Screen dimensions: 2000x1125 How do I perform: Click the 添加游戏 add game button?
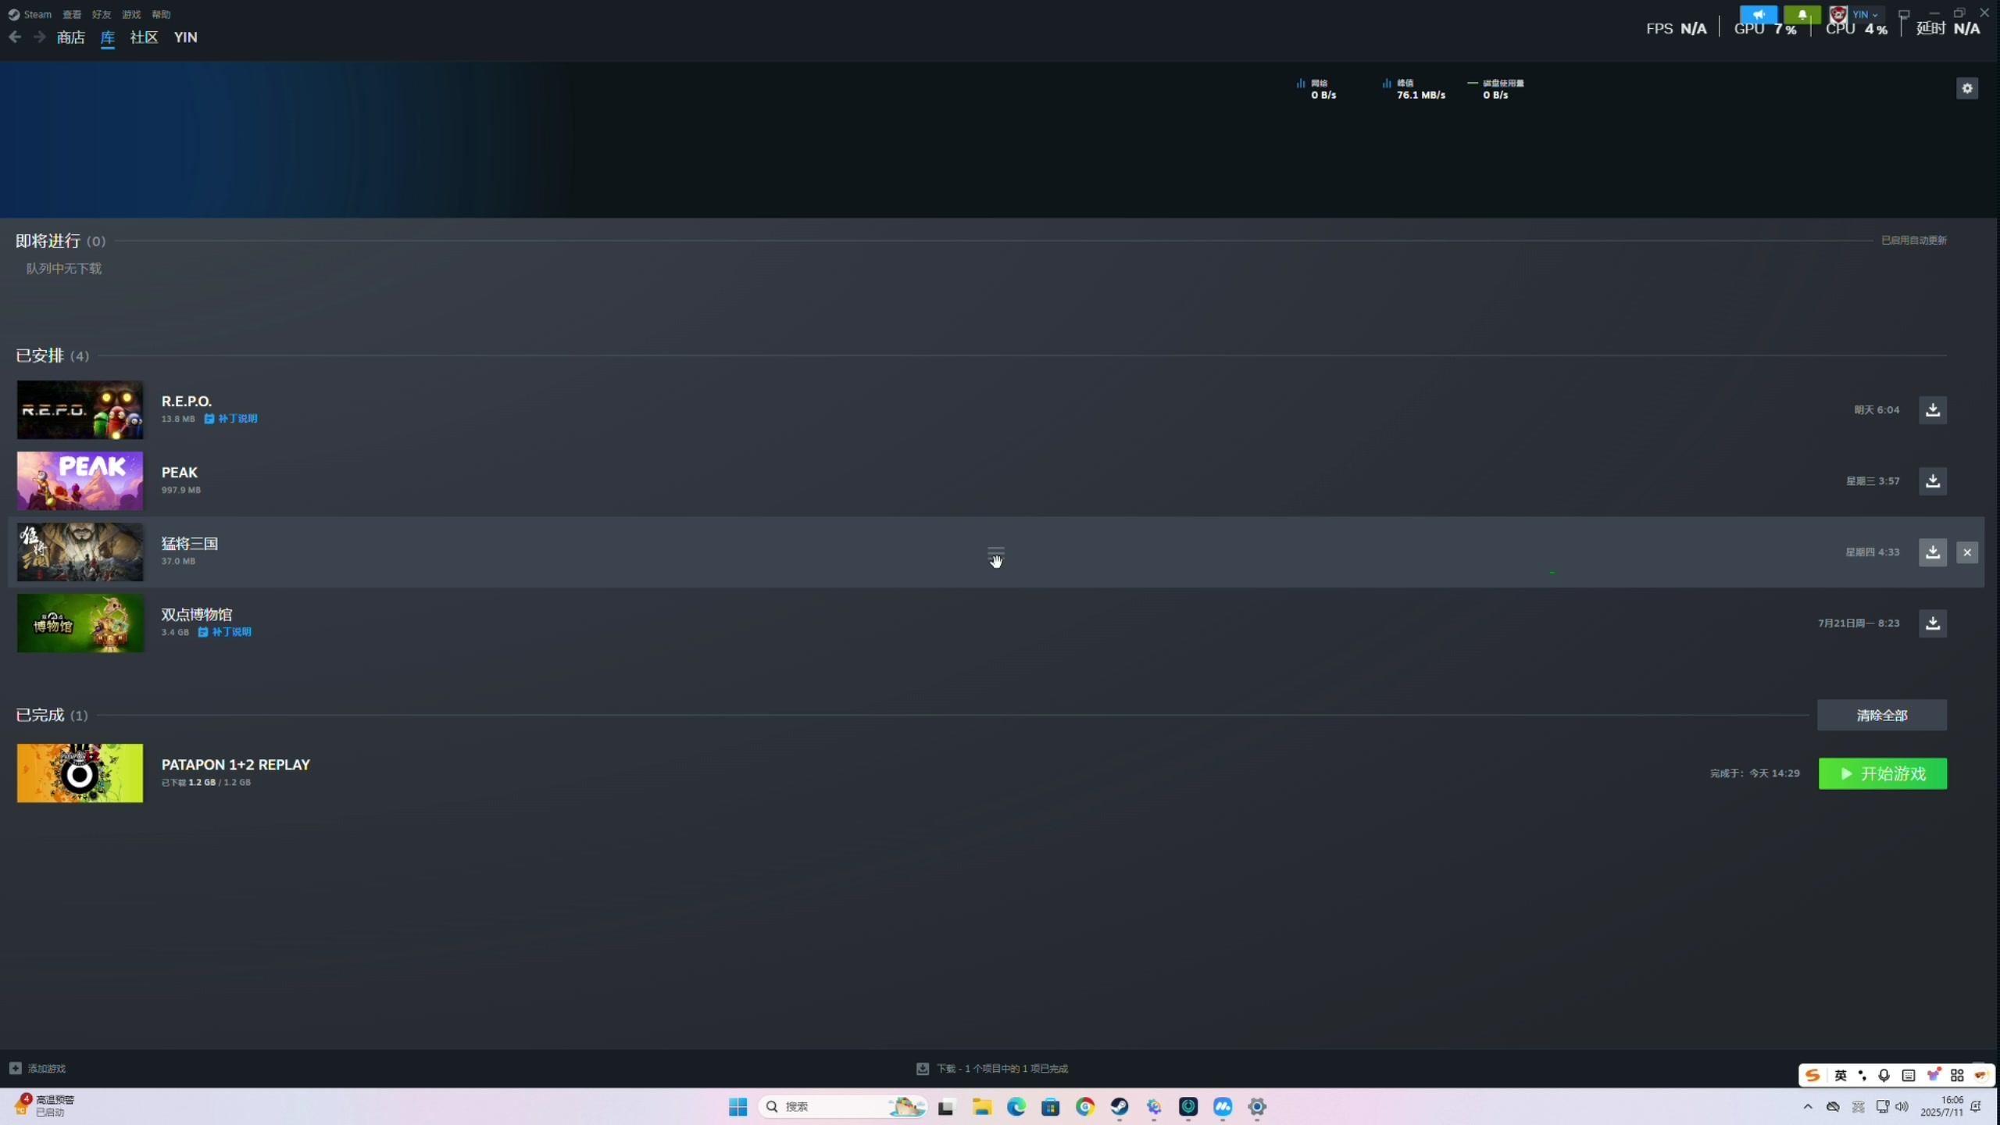(37, 1068)
